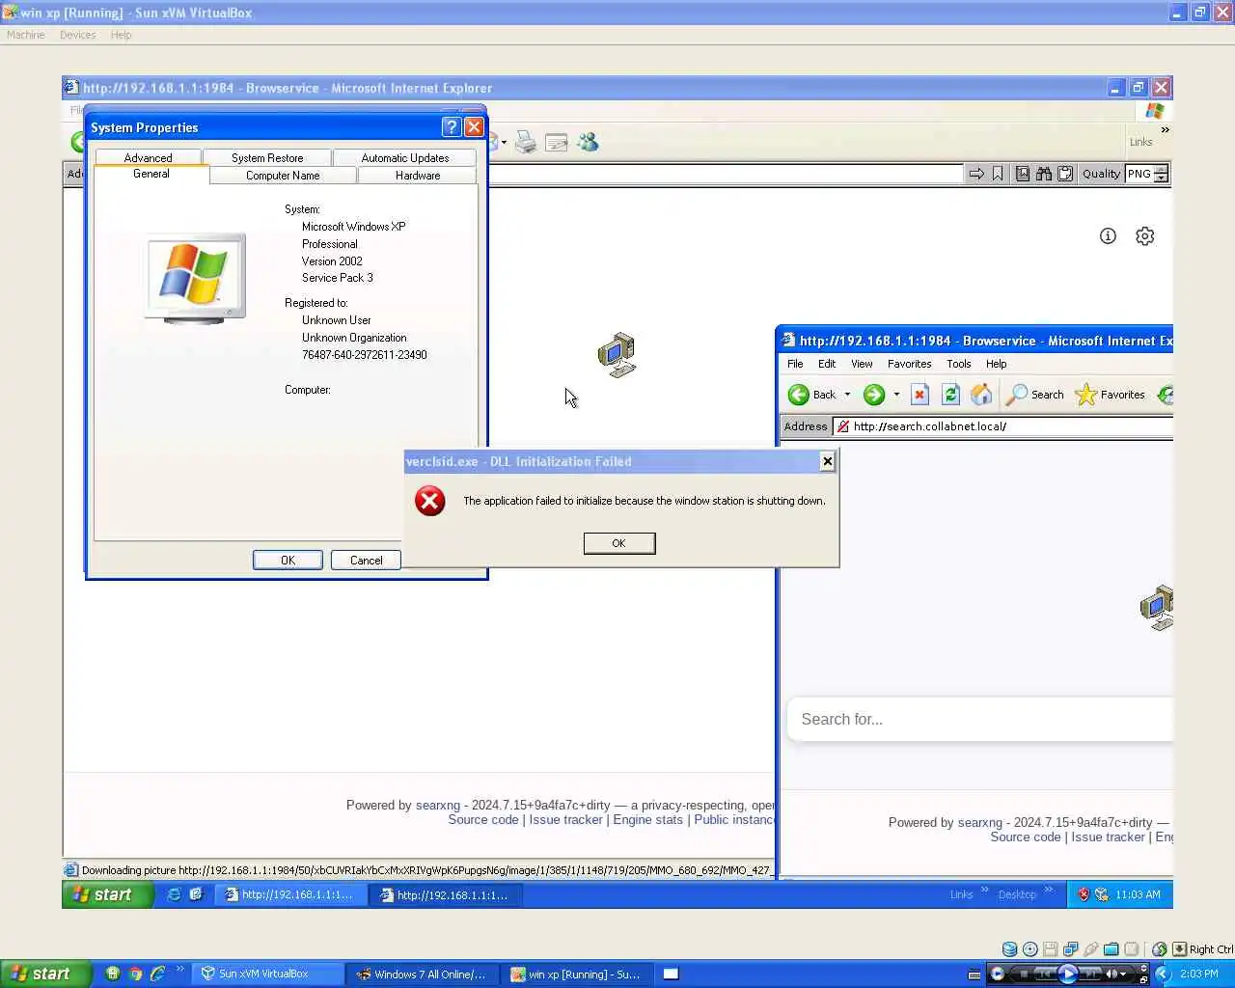Click the security shield tray icon in guest
The width and height of the screenshot is (1235, 988).
pyautogui.click(x=1084, y=894)
